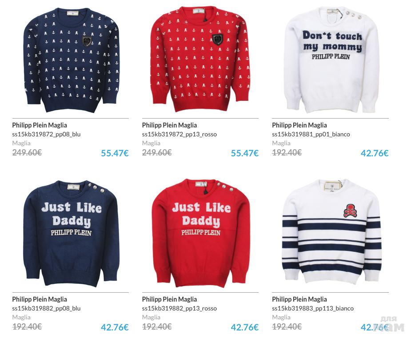The image size is (411, 338).
Task: Select product code ss15kb319883_pp113_bianco
Action: [313, 308]
